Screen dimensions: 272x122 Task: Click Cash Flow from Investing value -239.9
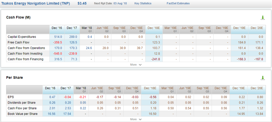point(73,54)
